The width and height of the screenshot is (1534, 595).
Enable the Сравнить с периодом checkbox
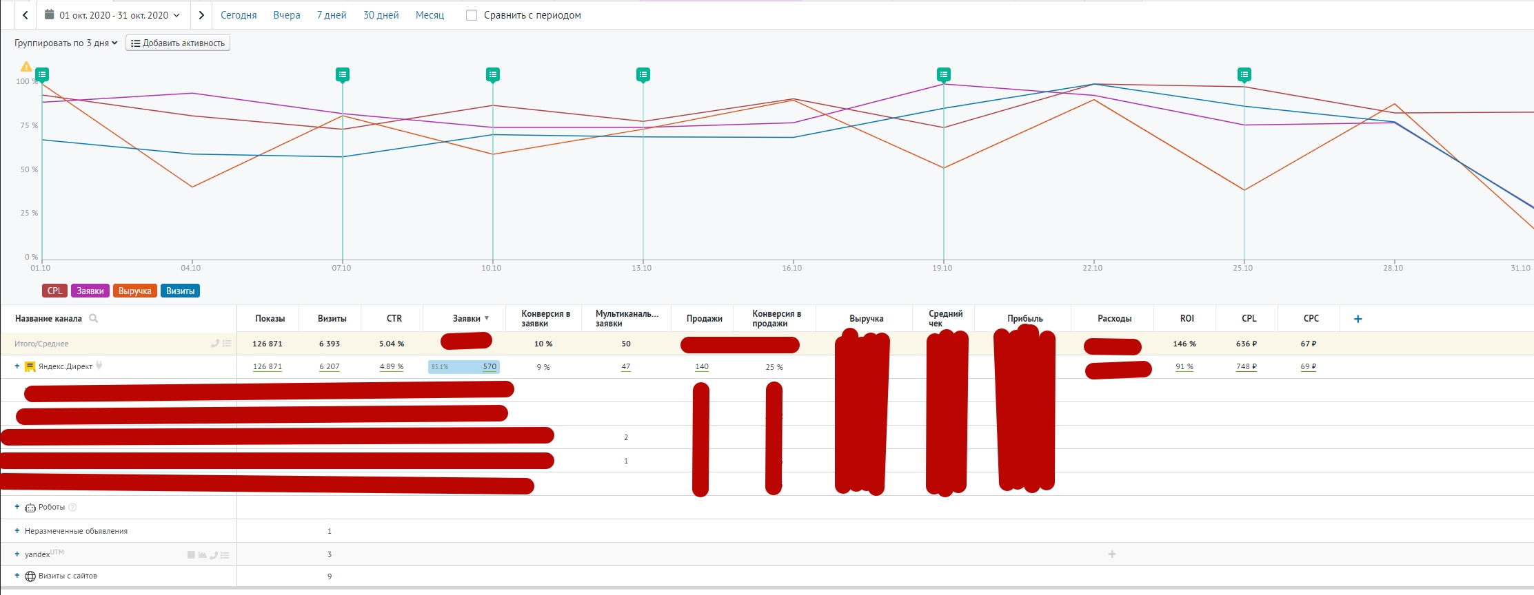[x=472, y=15]
